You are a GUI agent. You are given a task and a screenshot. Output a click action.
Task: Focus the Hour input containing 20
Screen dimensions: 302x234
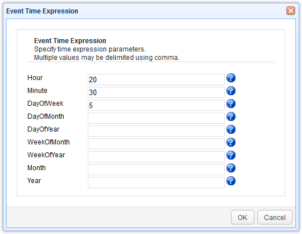[x=156, y=79]
